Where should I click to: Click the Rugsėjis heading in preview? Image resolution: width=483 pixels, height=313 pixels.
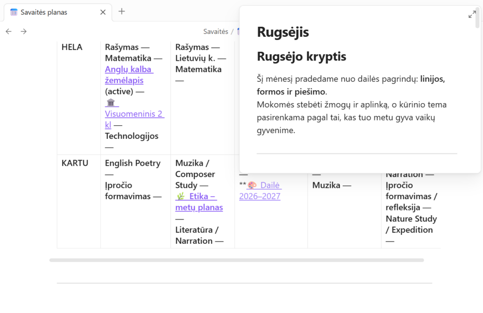pyautogui.click(x=283, y=32)
